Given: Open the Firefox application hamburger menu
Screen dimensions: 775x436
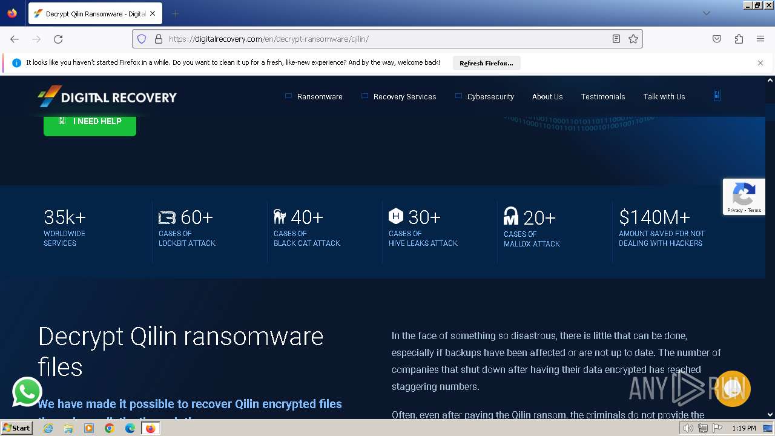Looking at the screenshot, I should click(x=760, y=39).
